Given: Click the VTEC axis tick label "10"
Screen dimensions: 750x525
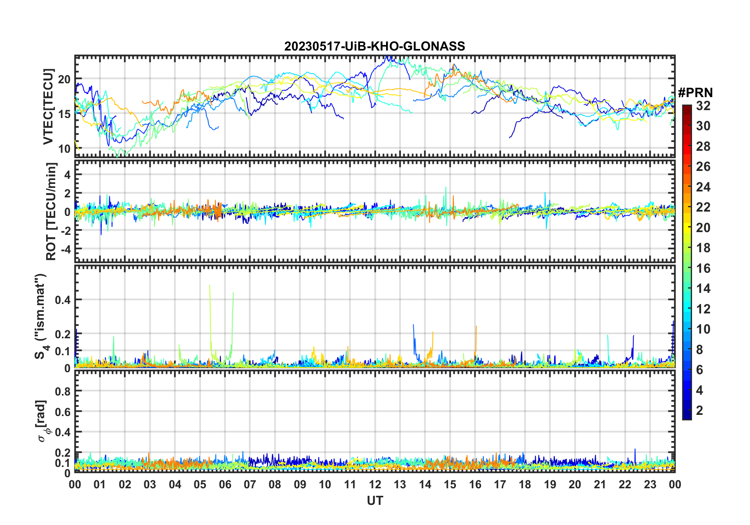Looking at the screenshot, I should click(64, 149).
